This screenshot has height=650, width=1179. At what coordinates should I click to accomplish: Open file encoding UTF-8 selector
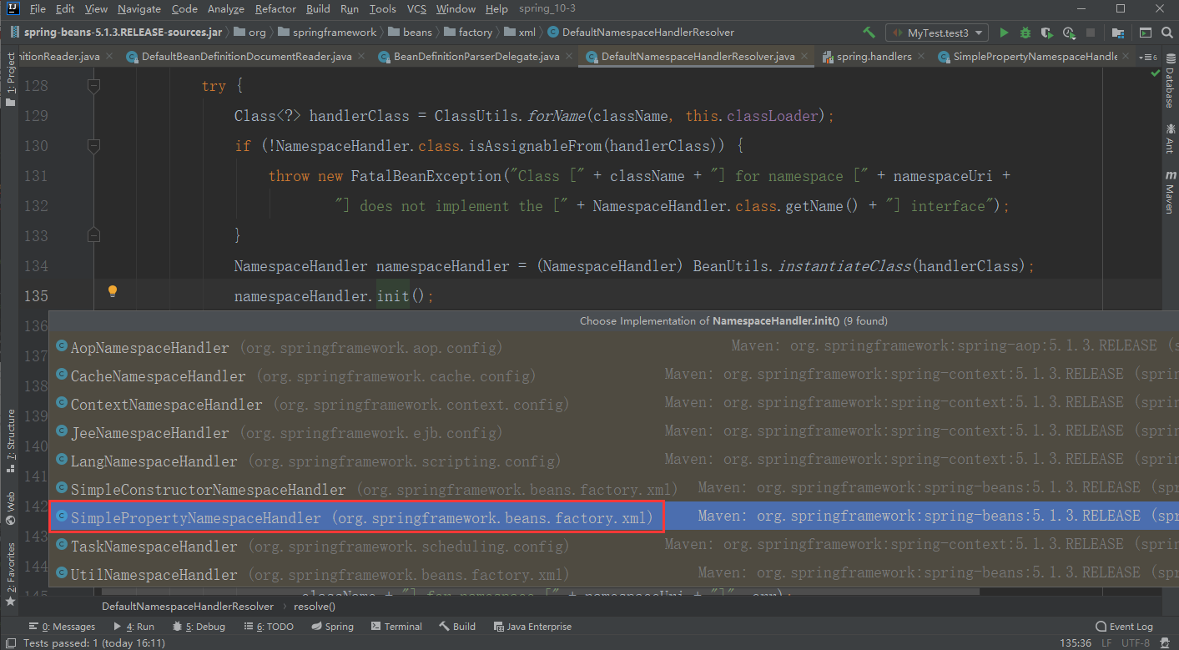point(1135,643)
